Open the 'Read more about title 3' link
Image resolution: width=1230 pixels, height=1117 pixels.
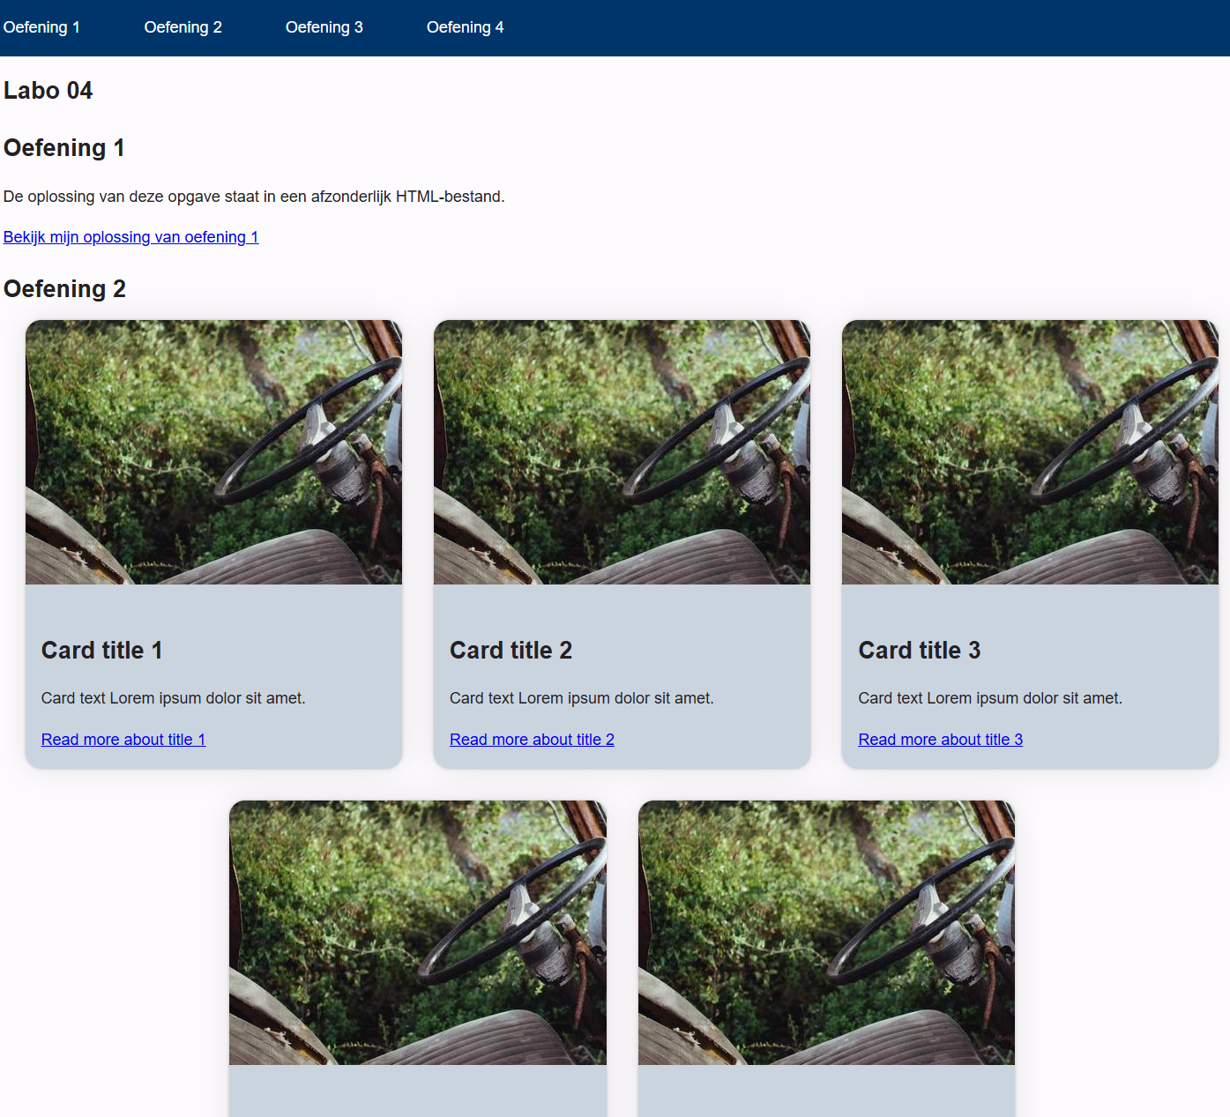pyautogui.click(x=940, y=740)
